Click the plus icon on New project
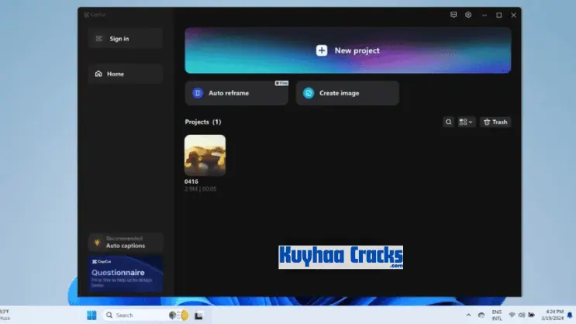The image size is (576, 324). (x=322, y=50)
